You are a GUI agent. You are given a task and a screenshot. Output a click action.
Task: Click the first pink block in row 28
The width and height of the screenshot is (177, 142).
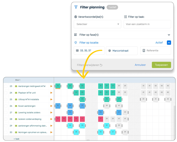coord(58,119)
